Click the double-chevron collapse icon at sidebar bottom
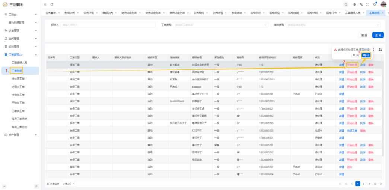 pos(4,186)
